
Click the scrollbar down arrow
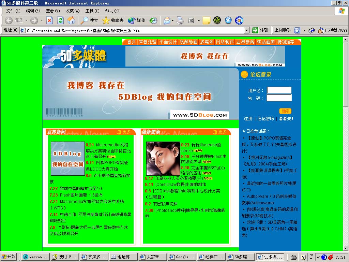(346, 248)
